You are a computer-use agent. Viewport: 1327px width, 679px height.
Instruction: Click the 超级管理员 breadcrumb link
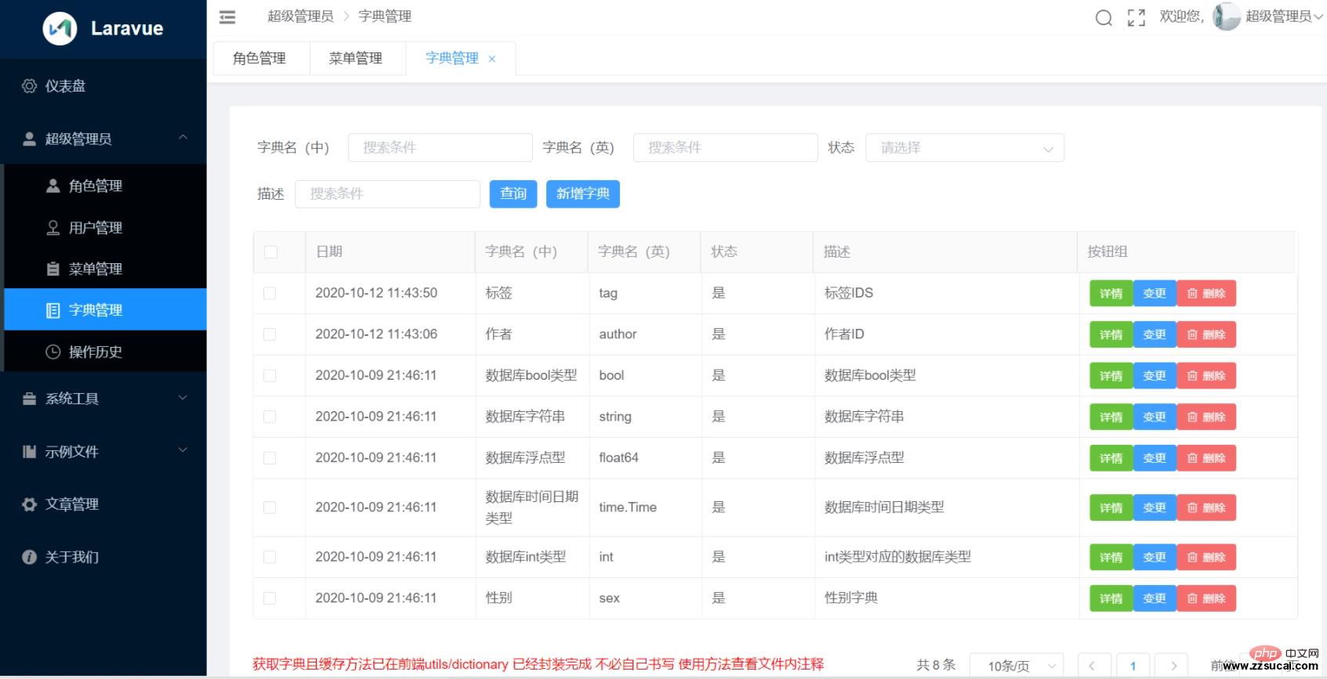300,16
